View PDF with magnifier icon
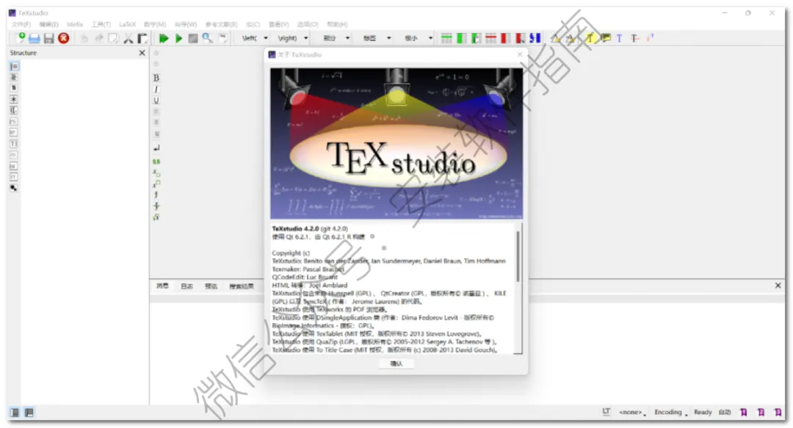Viewport: 793px width, 428px height. coord(207,38)
